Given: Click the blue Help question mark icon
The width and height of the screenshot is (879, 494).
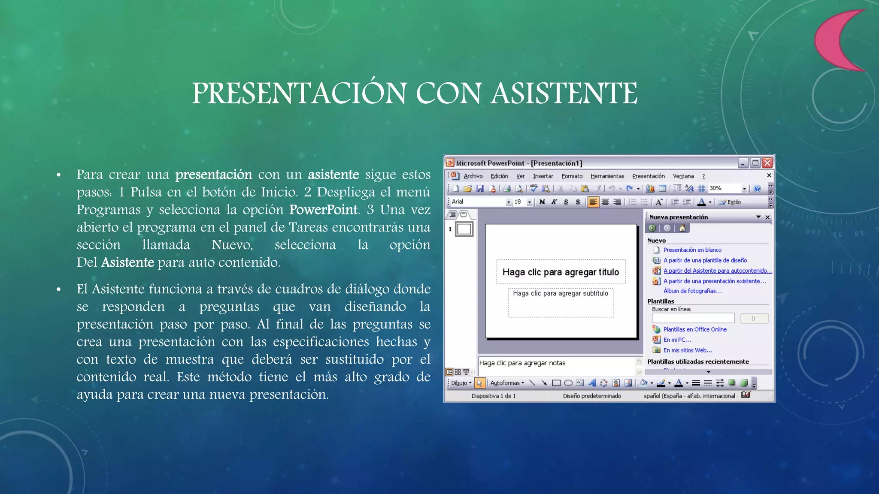Looking at the screenshot, I should pyautogui.click(x=757, y=189).
